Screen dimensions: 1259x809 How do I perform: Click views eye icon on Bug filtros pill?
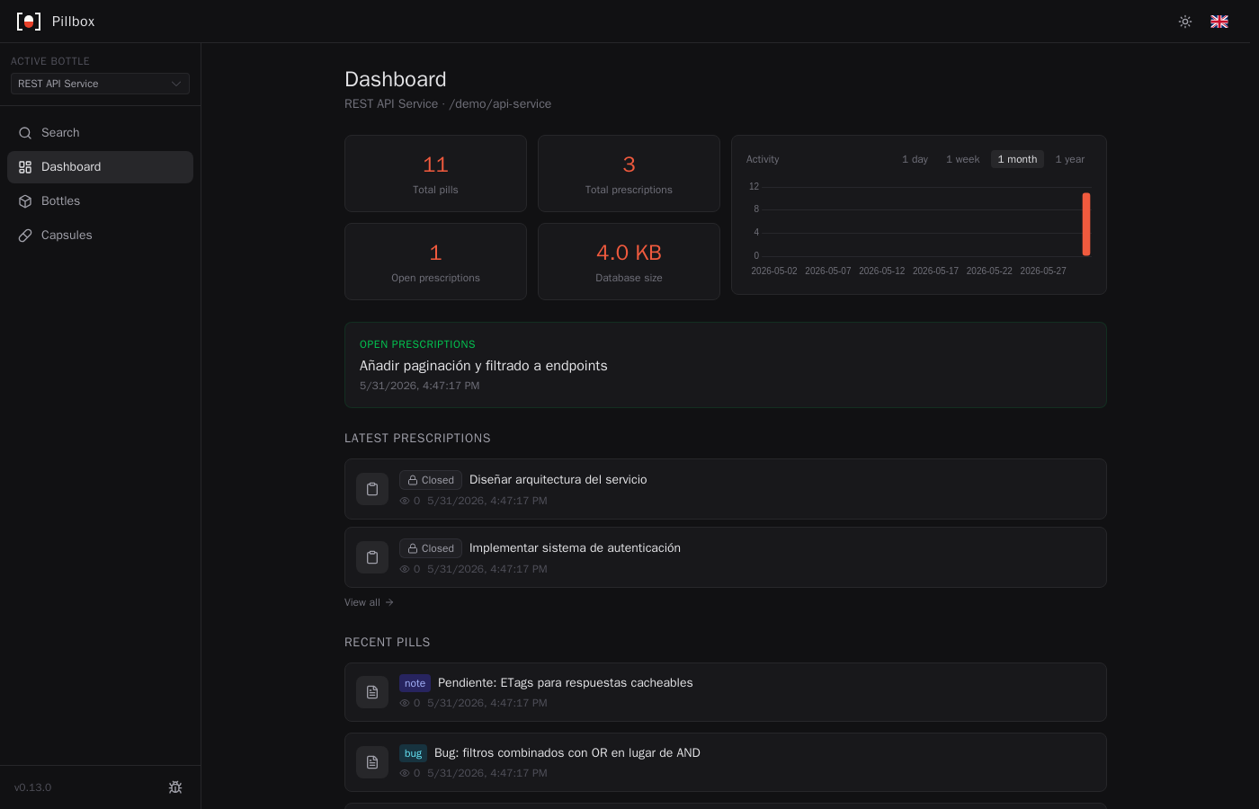[x=405, y=773]
